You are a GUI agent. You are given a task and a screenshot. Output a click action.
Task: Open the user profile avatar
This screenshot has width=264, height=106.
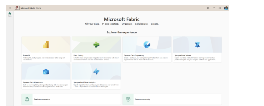click(226, 8)
